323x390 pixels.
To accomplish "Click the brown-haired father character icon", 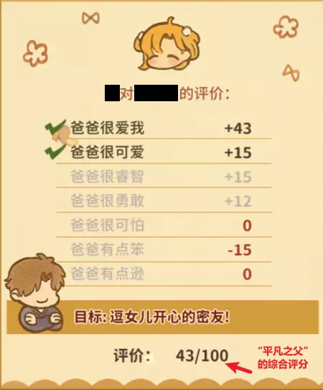I will pos(34,292).
